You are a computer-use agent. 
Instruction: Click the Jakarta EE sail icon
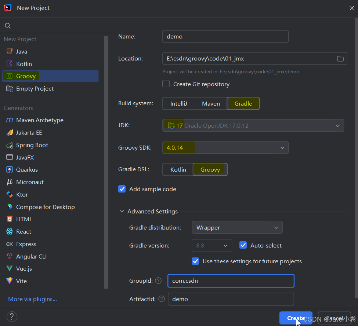point(10,132)
